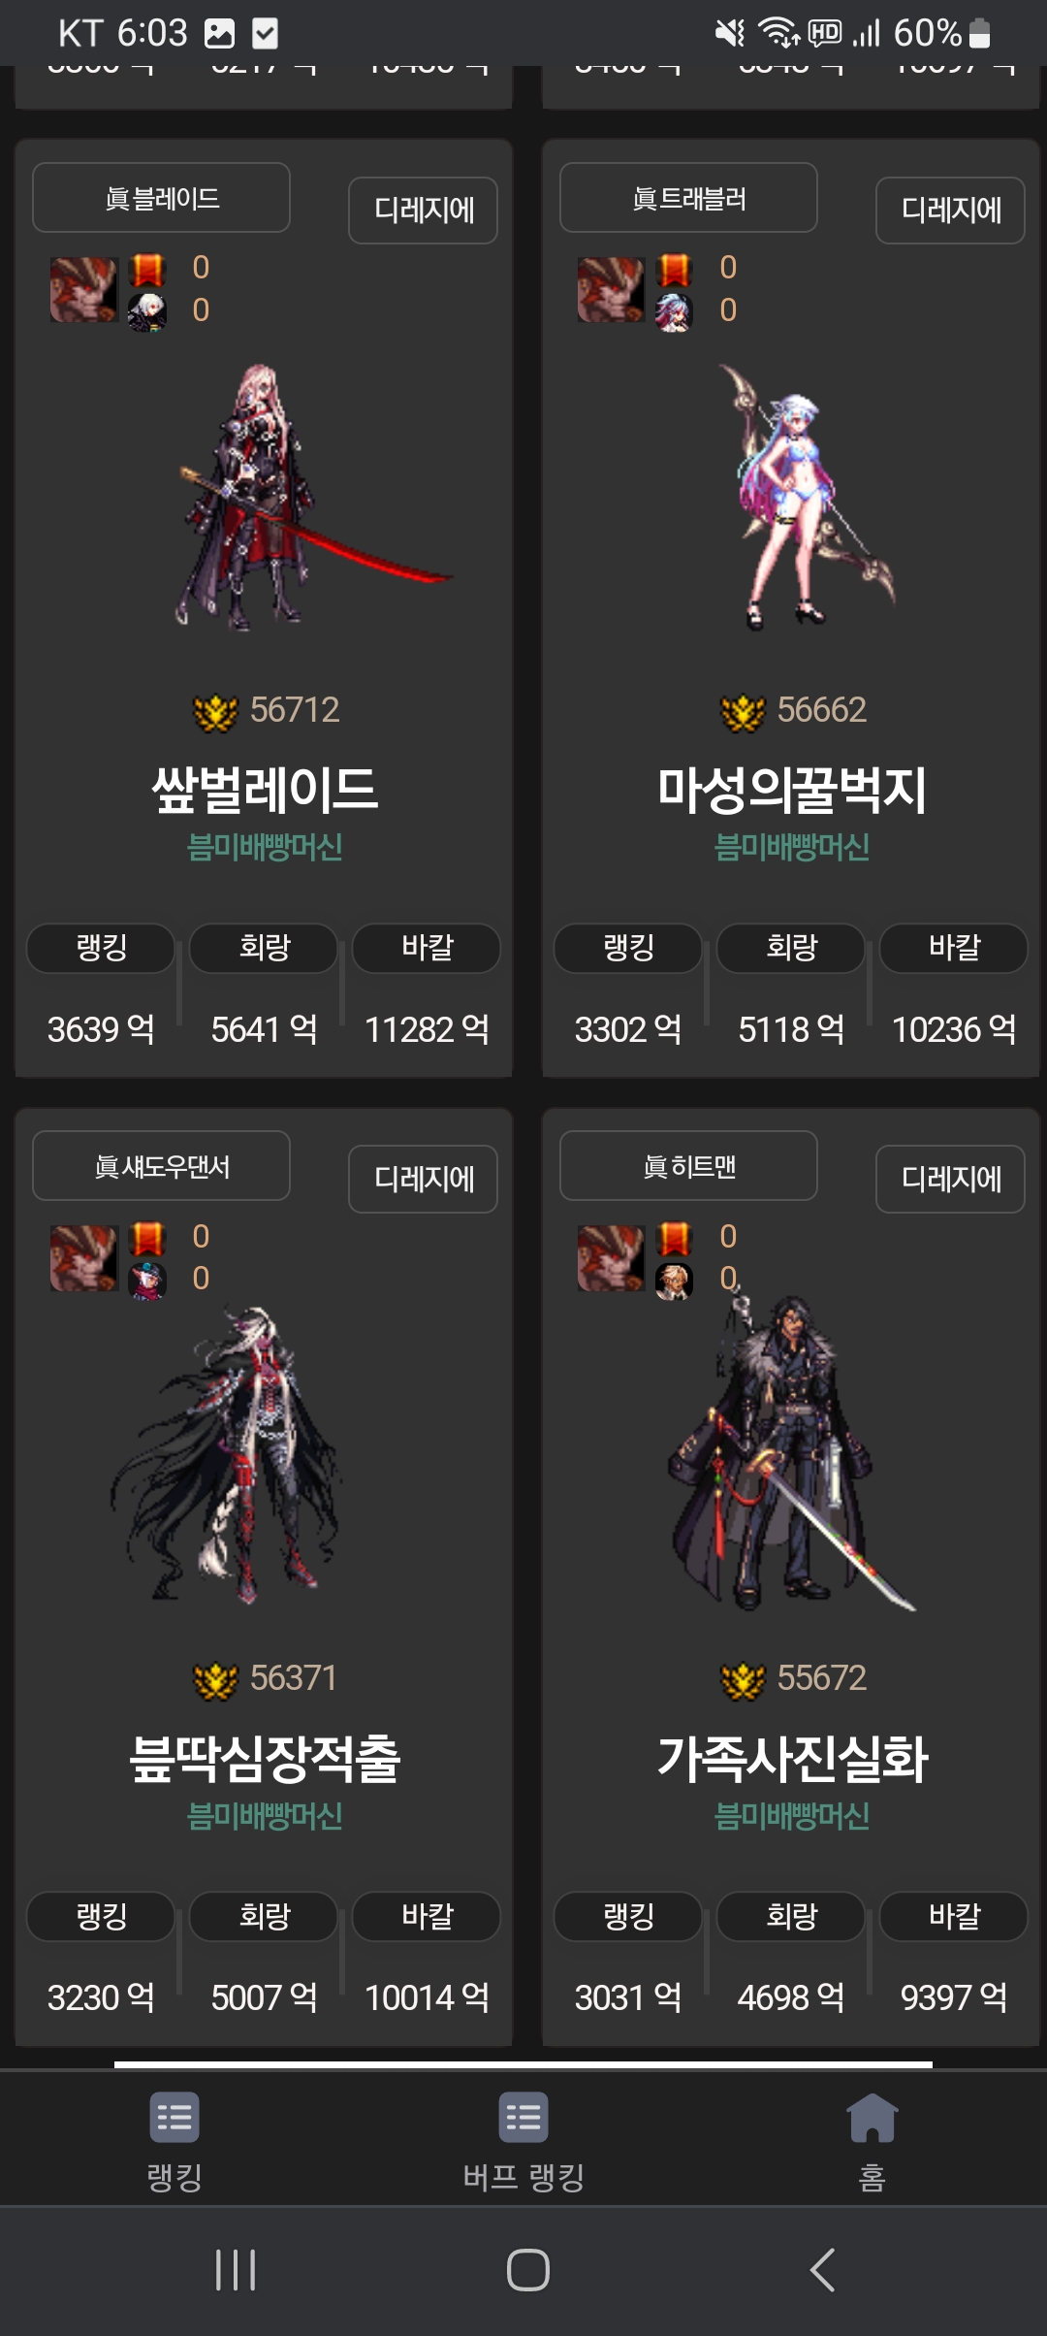This screenshot has height=2336, width=1047.
Task: Tap the character name 붚딱심장적출
Action: 265,1759
